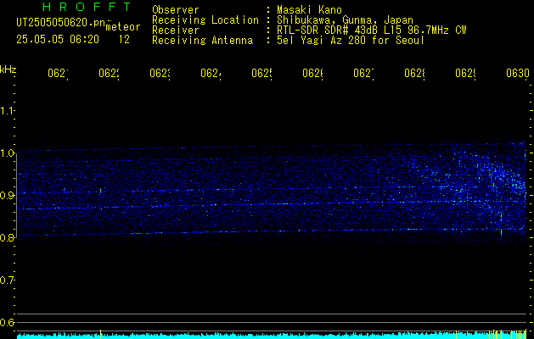
Task: Select observer name Masaki Kano
Action: tap(309, 9)
